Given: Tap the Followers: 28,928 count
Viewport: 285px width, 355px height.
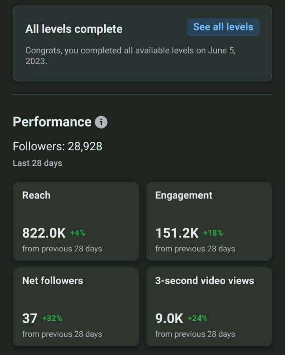Looking at the screenshot, I should [x=57, y=147].
